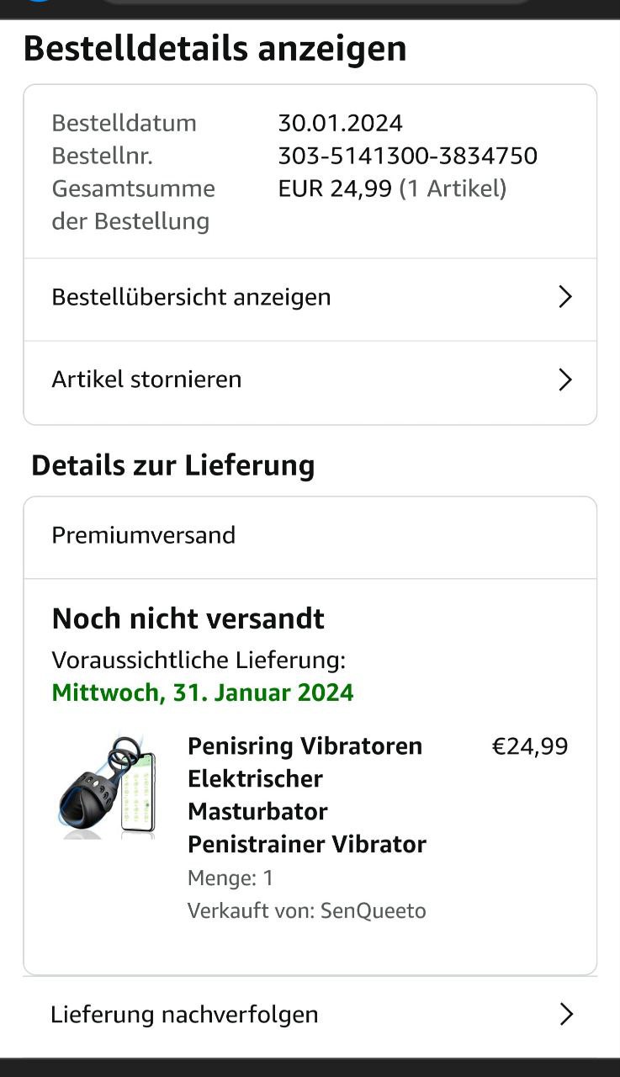620x1077 pixels.
Task: Tap the chevron beside Bestellübersicht anzeigen
Action: [x=565, y=297]
